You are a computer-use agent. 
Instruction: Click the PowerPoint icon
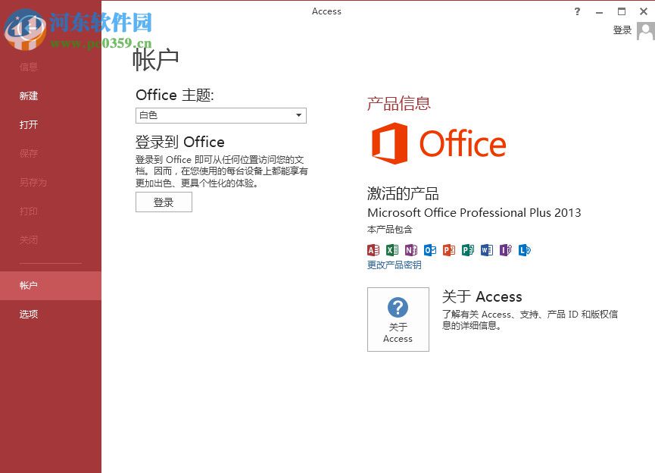click(448, 250)
